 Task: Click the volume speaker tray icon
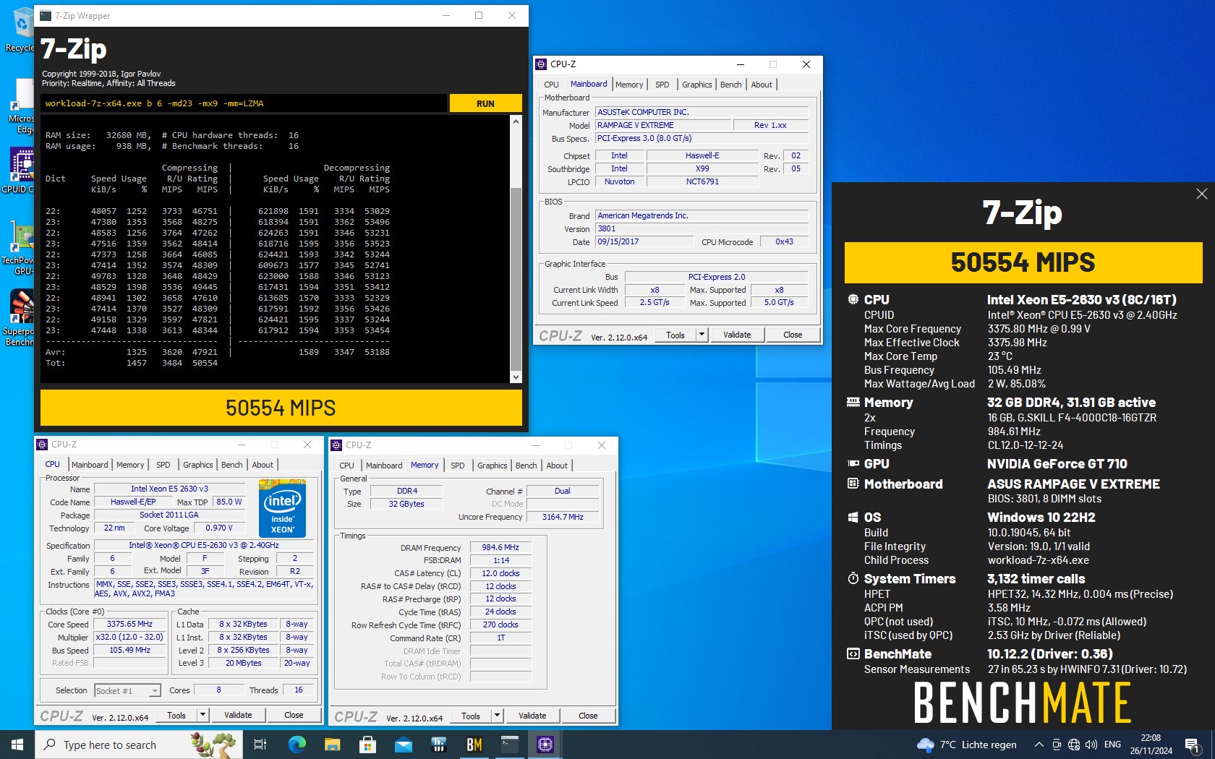(1091, 745)
